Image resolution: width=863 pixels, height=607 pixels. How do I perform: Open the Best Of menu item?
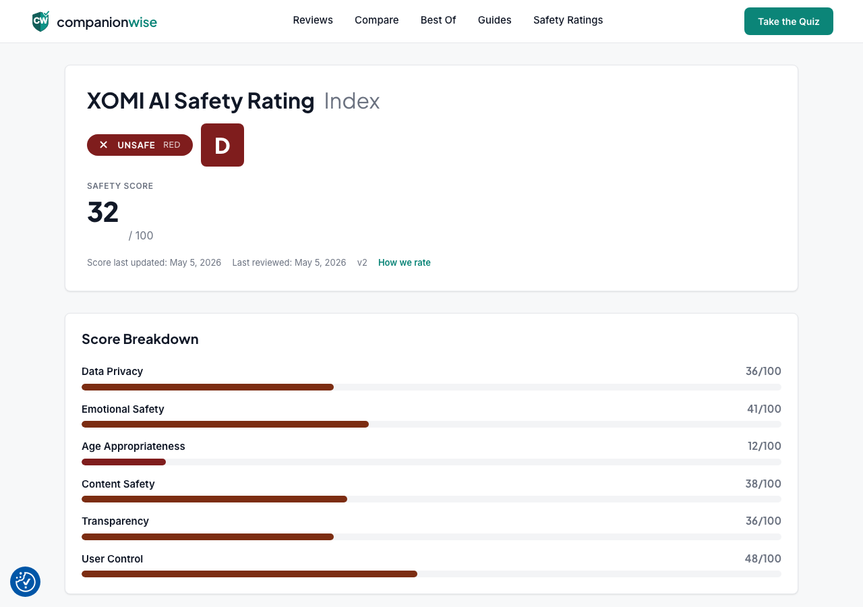point(438,20)
